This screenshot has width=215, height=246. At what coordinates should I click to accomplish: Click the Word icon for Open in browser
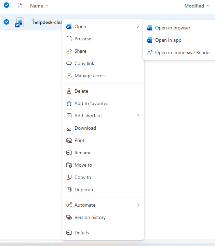(149, 28)
